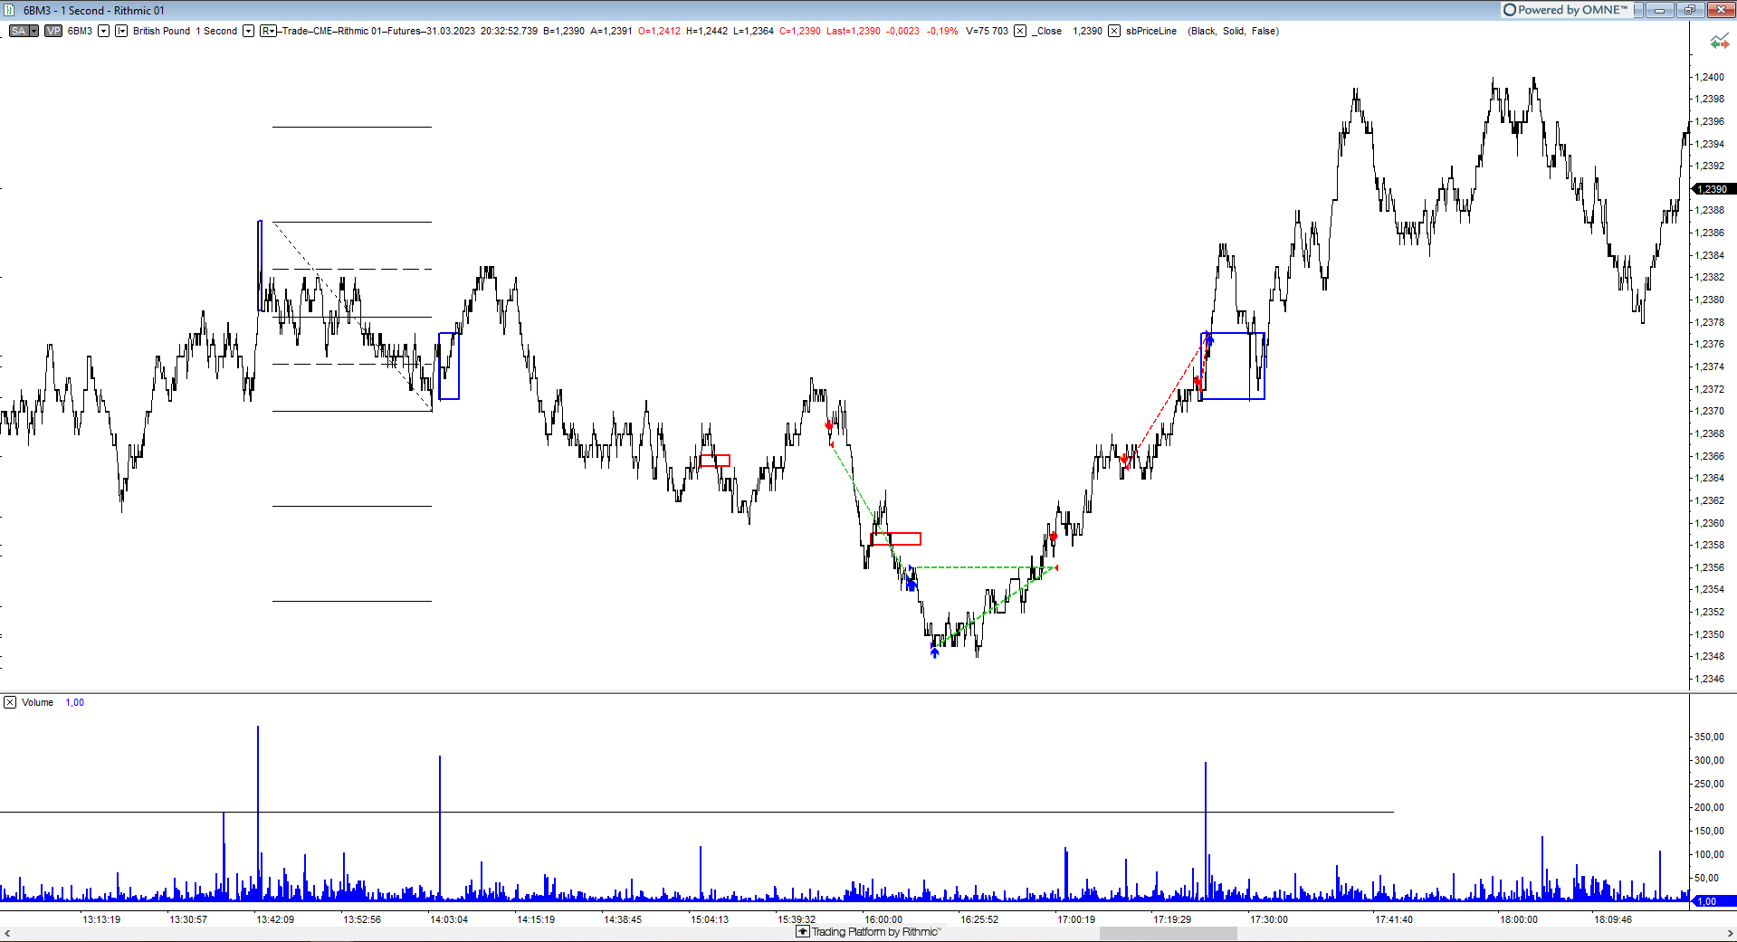Click the right scroll arrow of the horizontal scrollbar
The width and height of the screenshot is (1737, 942).
click(x=1730, y=933)
